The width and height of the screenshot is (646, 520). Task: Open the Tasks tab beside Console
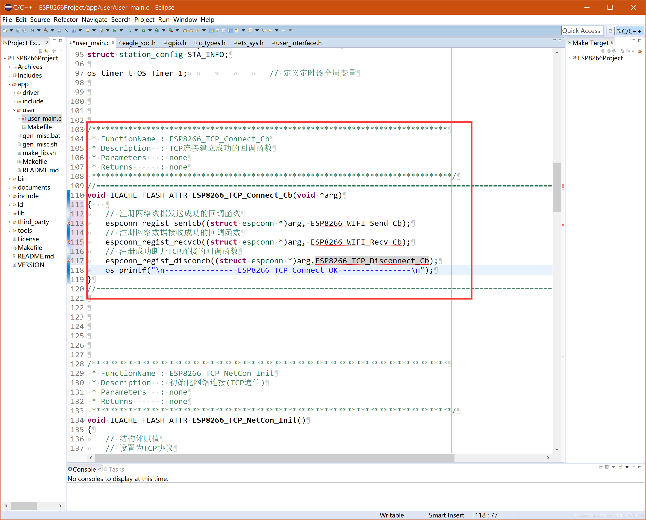tap(116, 469)
